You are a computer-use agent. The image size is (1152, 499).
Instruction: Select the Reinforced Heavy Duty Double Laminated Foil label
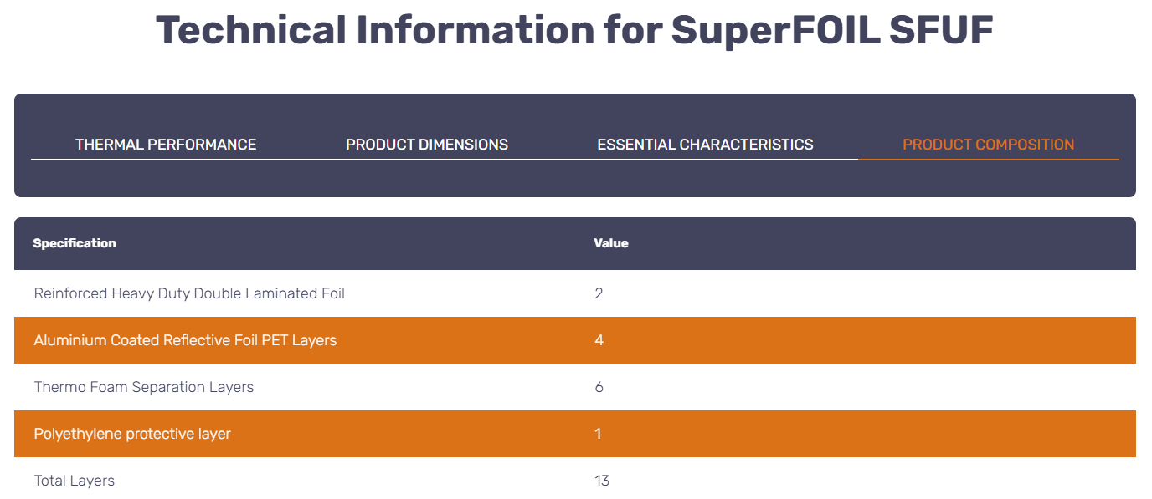tap(189, 293)
